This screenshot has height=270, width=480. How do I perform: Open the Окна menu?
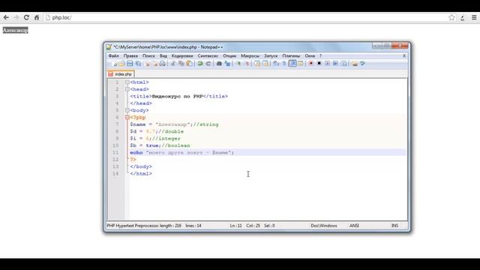(x=310, y=55)
